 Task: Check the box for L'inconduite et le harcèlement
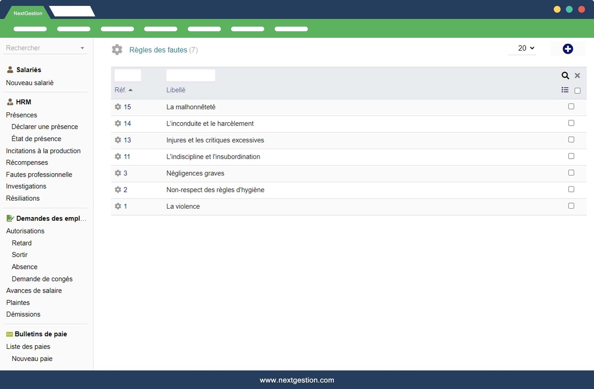click(571, 123)
